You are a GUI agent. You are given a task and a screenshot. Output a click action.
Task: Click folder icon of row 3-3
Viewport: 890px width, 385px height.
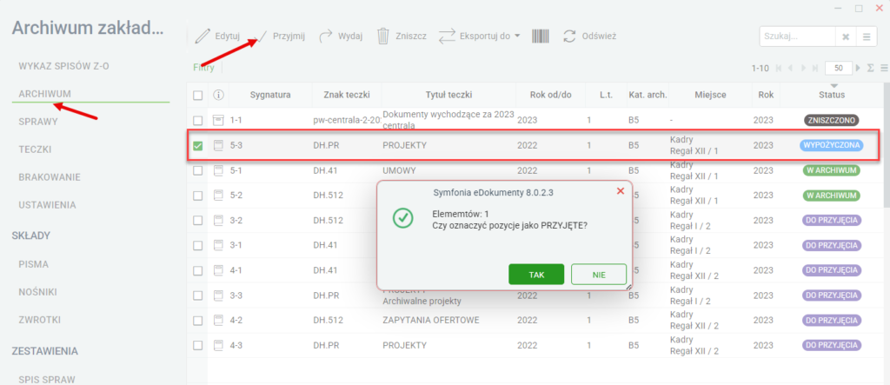click(x=218, y=295)
